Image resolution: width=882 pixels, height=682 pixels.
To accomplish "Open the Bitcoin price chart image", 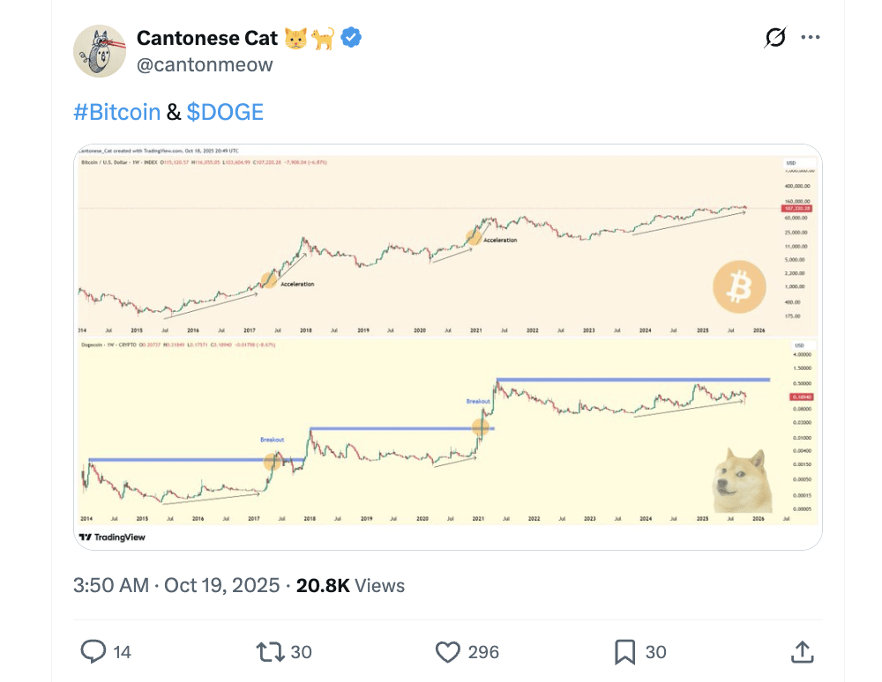I will 423,242.
